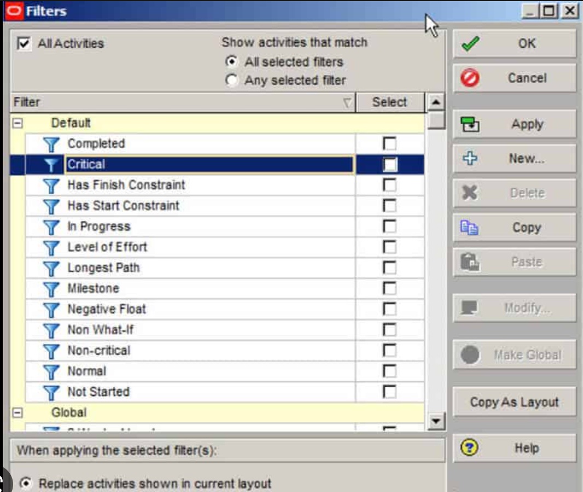Viewport: 583px width, 492px height.
Task: Tick the Not Started filter checkbox
Action: (x=389, y=391)
